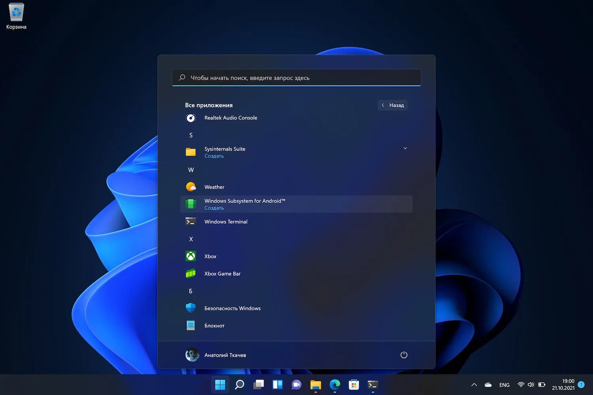
Task: Launch Windows Terminal from app list
Action: tap(226, 222)
